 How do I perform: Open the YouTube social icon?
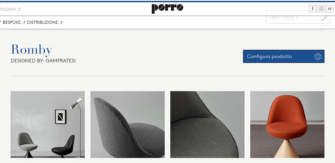click(x=330, y=9)
